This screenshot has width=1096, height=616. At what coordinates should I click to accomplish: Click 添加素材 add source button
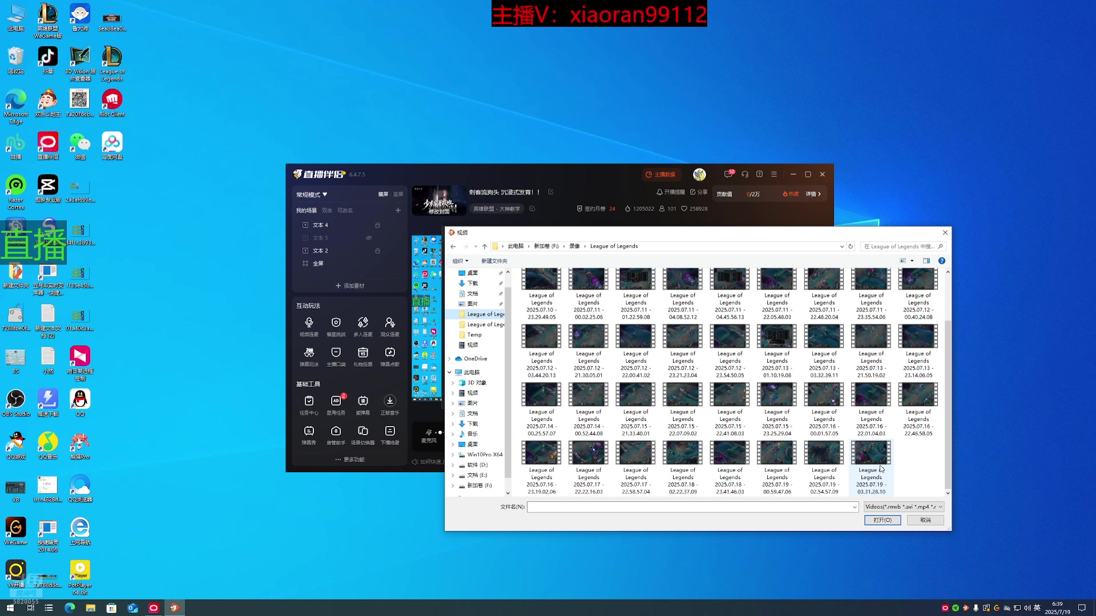coord(350,286)
